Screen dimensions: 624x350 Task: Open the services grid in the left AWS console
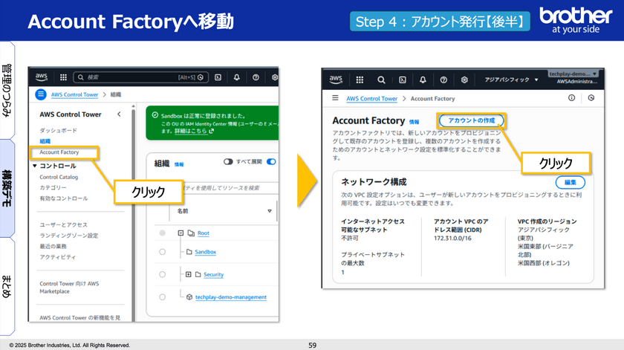click(63, 77)
